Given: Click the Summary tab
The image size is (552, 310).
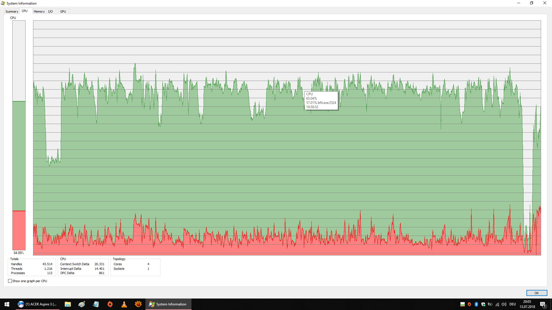Looking at the screenshot, I should [x=11, y=11].
